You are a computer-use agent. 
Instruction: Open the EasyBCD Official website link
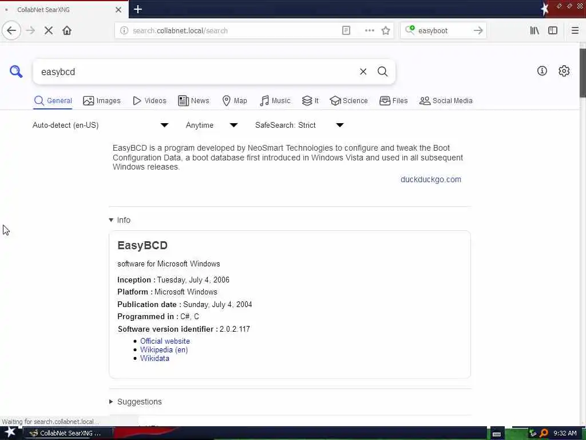pyautogui.click(x=165, y=341)
